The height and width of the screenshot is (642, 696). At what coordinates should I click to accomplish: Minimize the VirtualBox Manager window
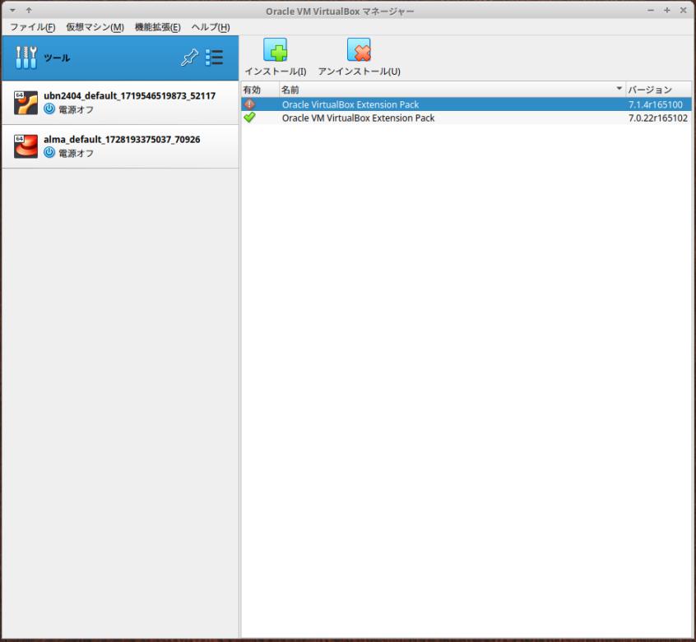click(651, 10)
